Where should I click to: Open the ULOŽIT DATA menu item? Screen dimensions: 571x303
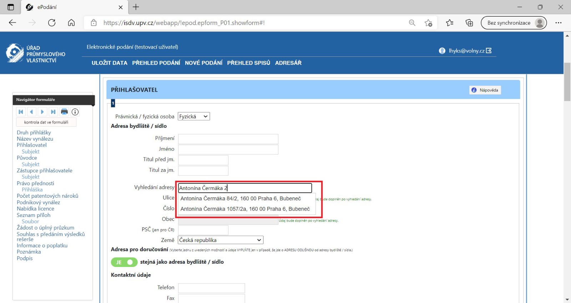point(109,63)
